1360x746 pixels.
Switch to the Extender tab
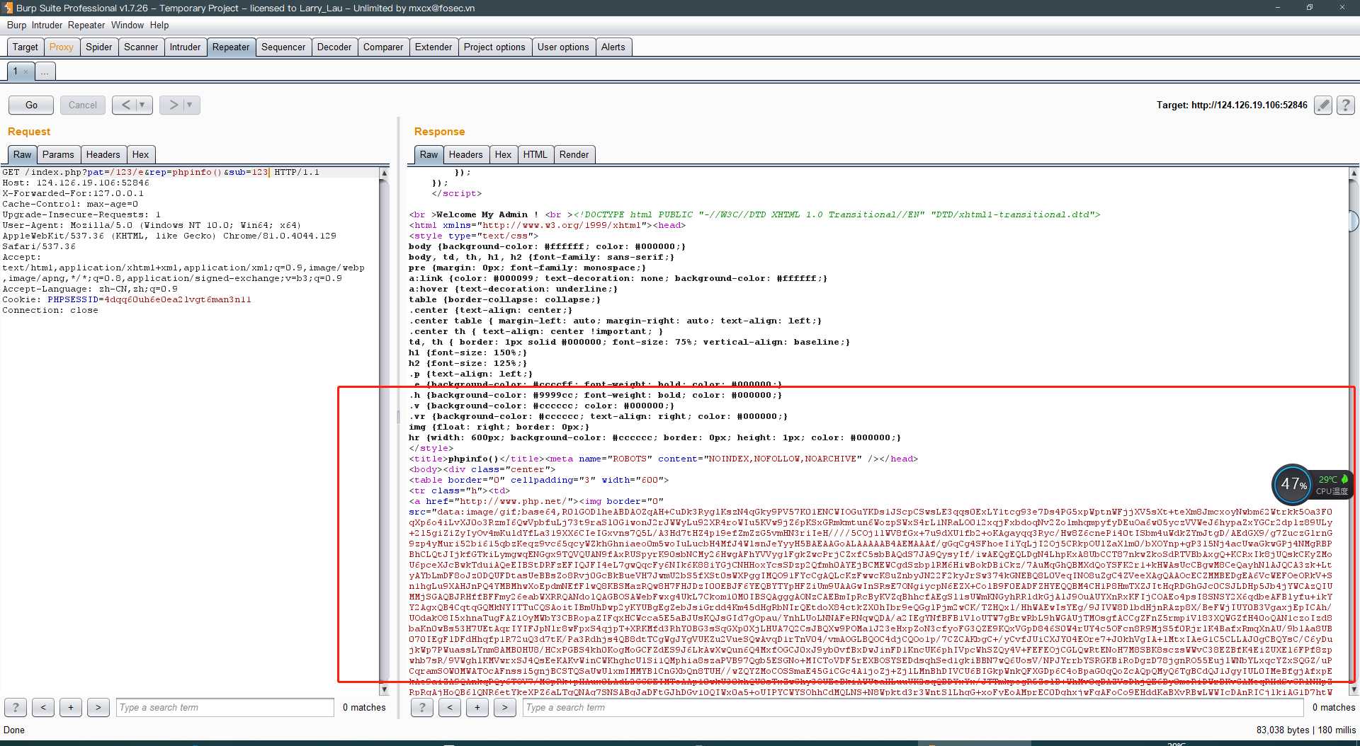point(433,47)
